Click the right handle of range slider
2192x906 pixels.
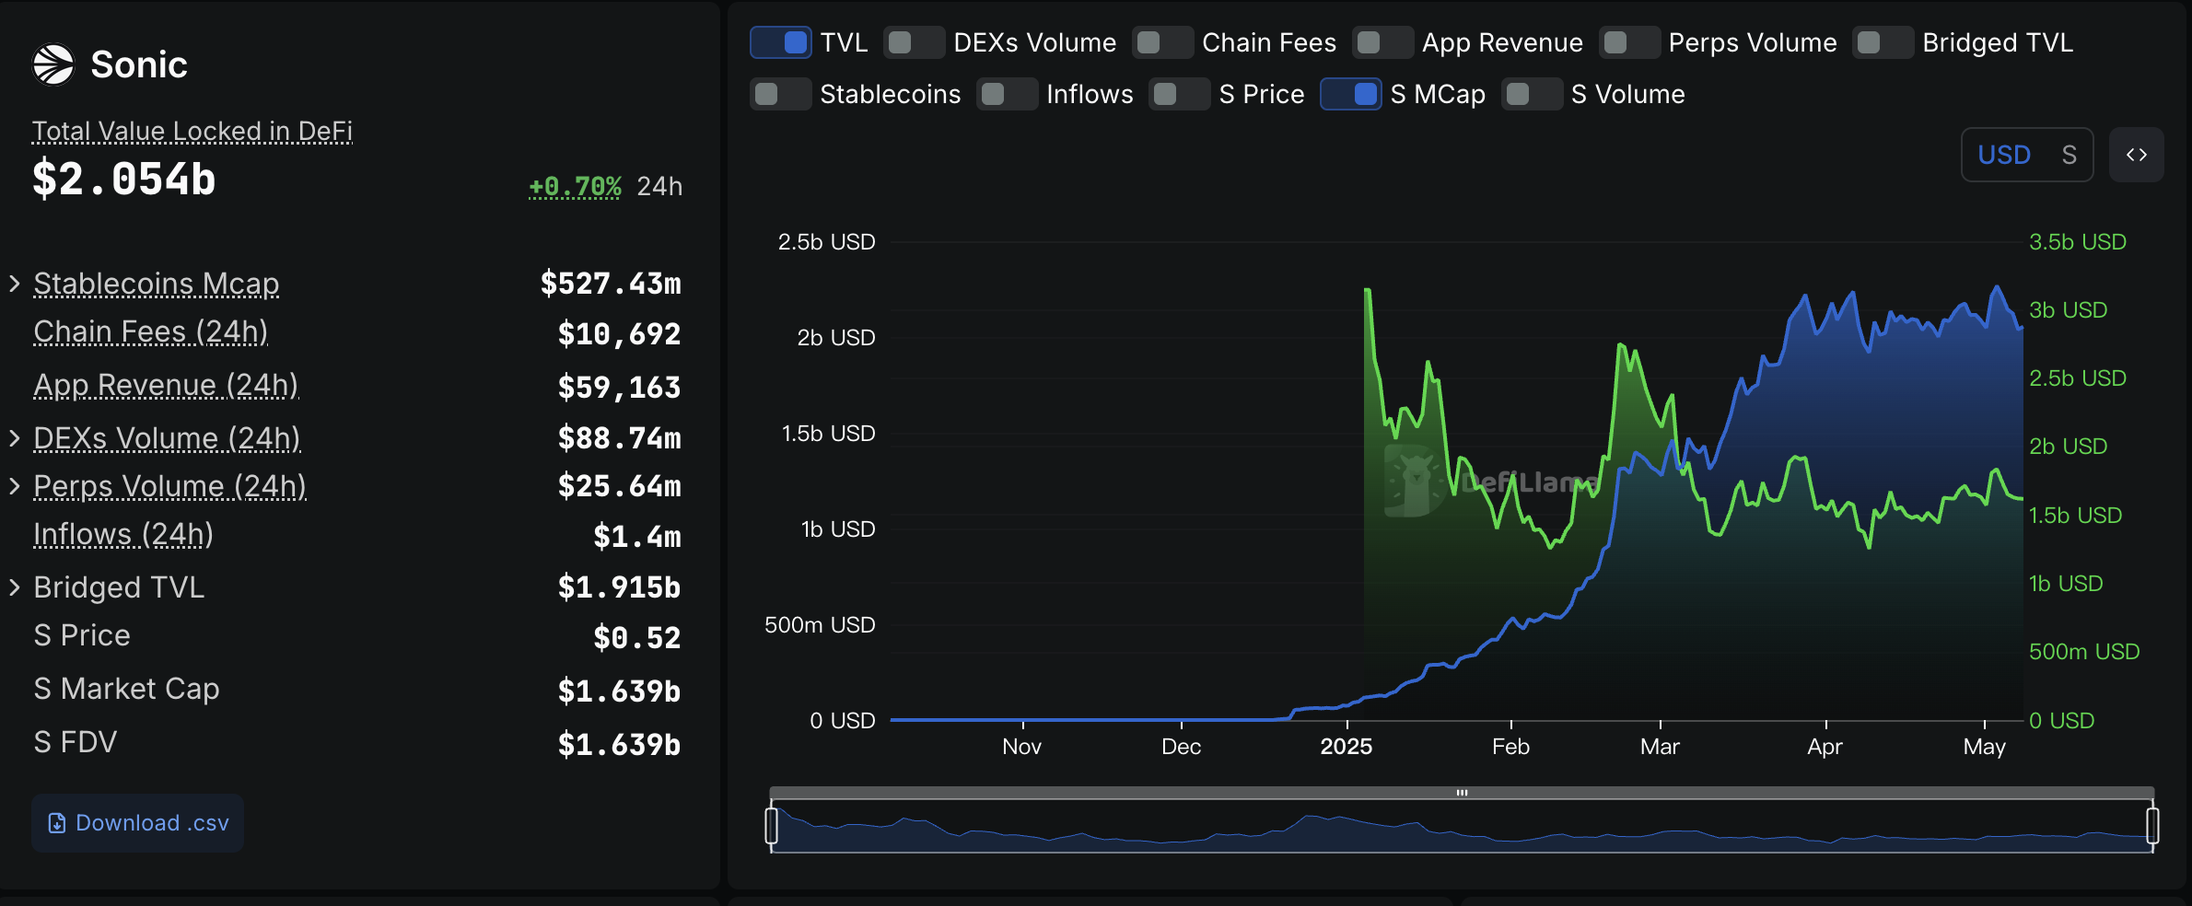(2152, 825)
